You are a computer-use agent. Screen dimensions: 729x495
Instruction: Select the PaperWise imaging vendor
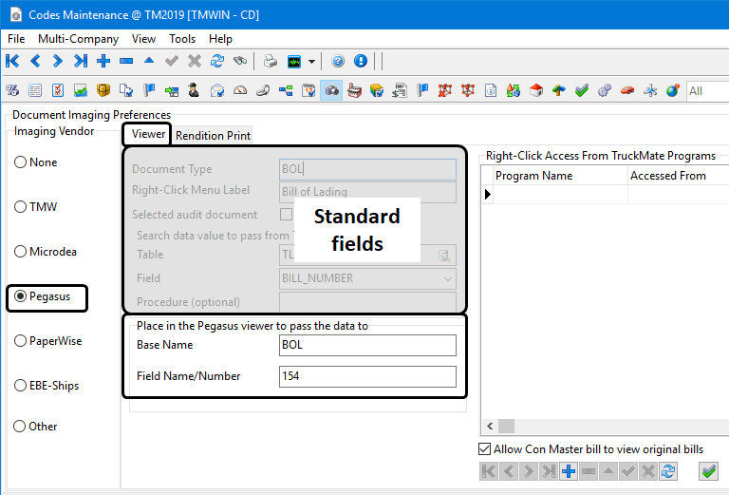coord(47,341)
